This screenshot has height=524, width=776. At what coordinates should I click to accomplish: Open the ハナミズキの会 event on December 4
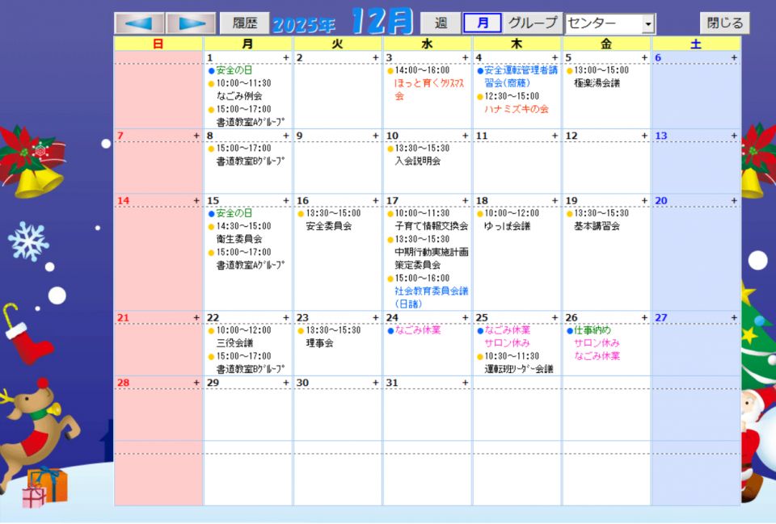coord(517,109)
